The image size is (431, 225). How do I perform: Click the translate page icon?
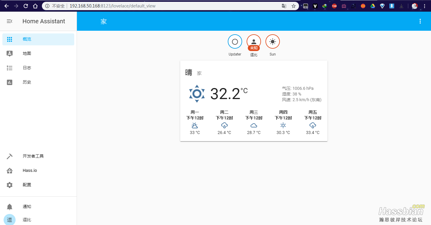(284, 6)
